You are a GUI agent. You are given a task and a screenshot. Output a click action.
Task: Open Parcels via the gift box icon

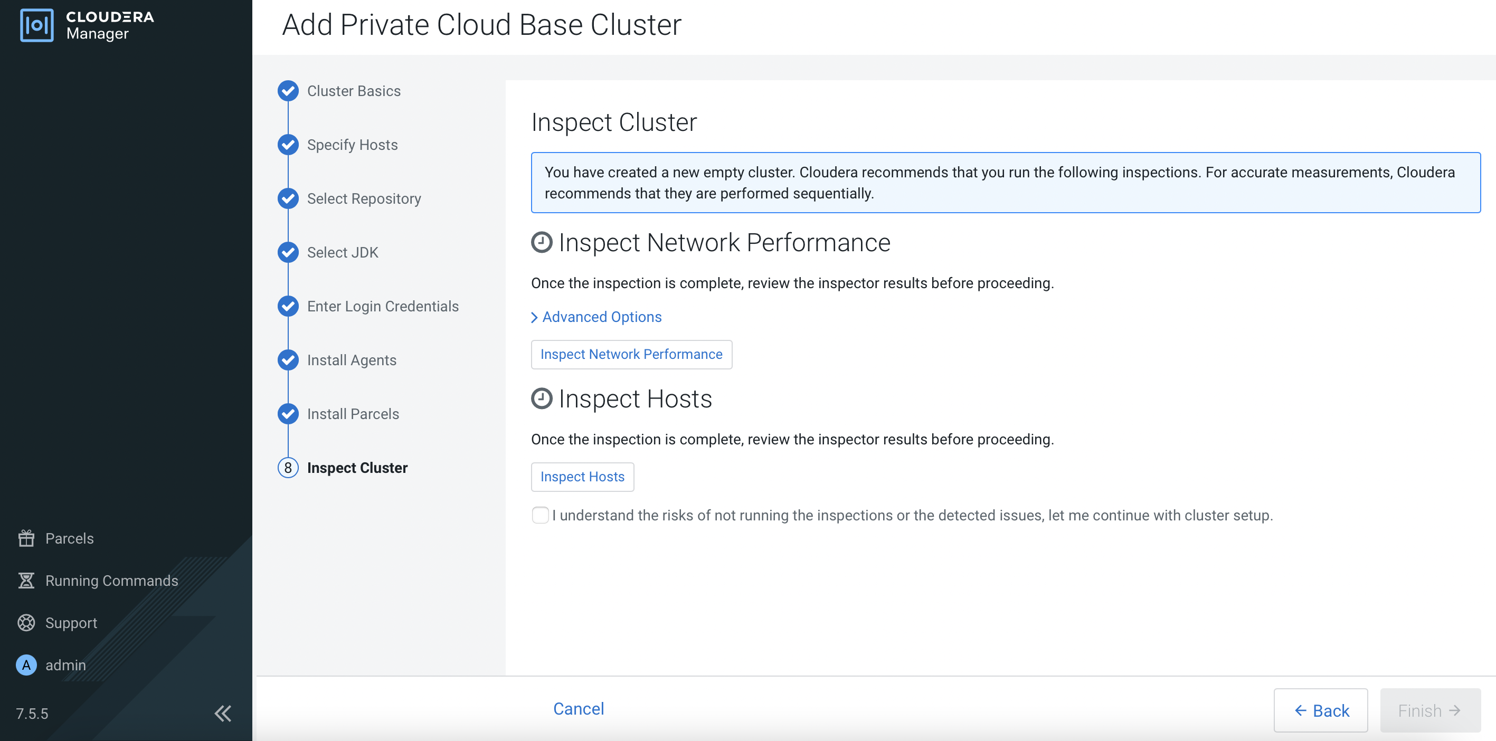26,538
